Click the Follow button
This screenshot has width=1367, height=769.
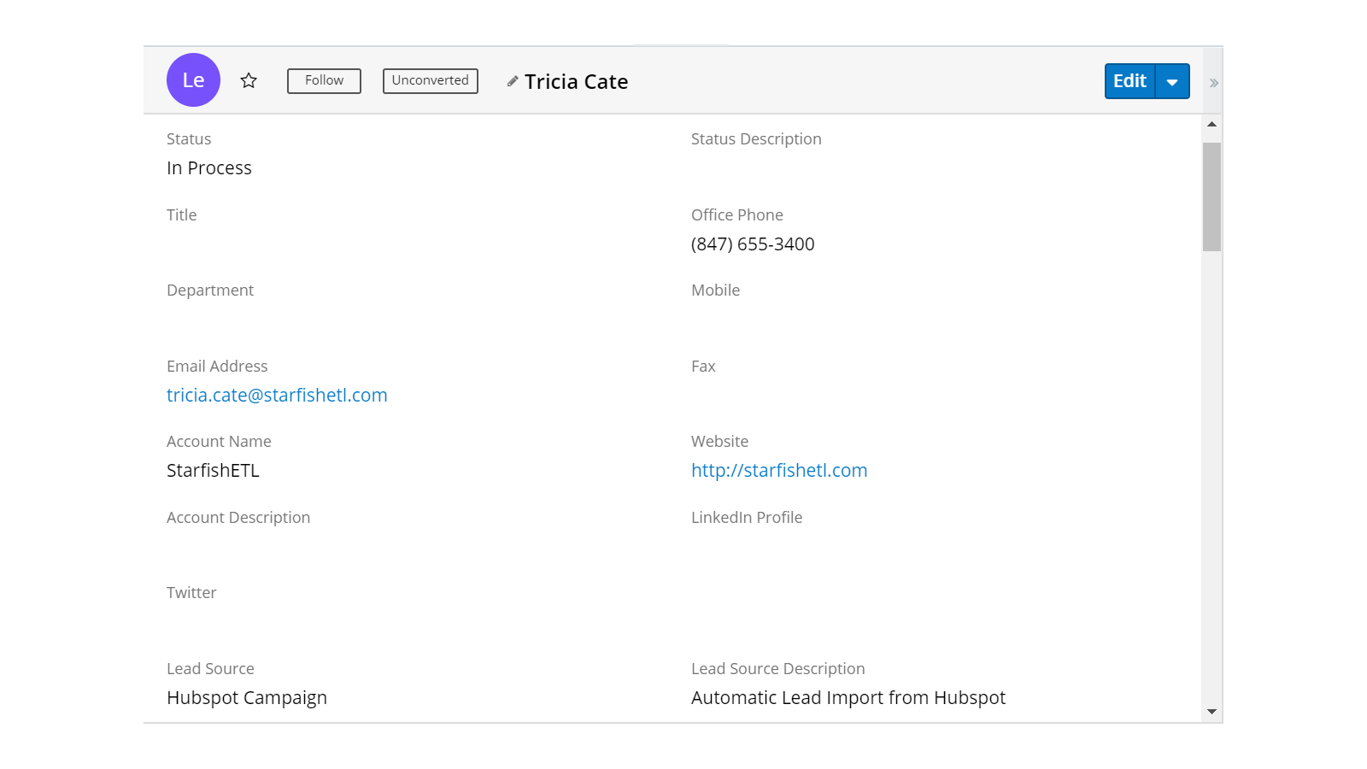point(324,81)
